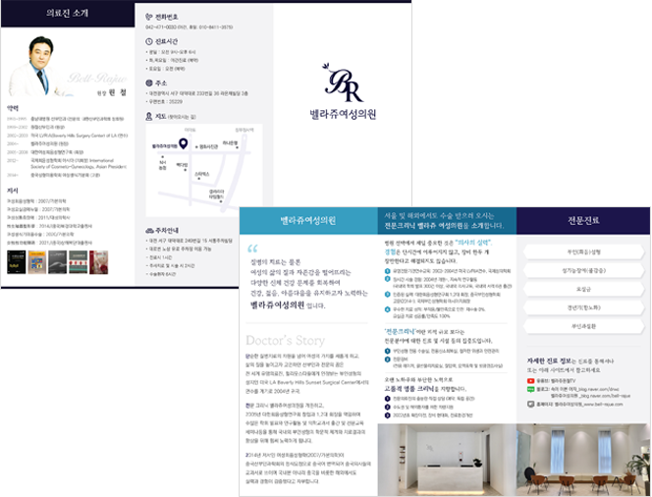Click the 약력 section heading

[13, 108]
